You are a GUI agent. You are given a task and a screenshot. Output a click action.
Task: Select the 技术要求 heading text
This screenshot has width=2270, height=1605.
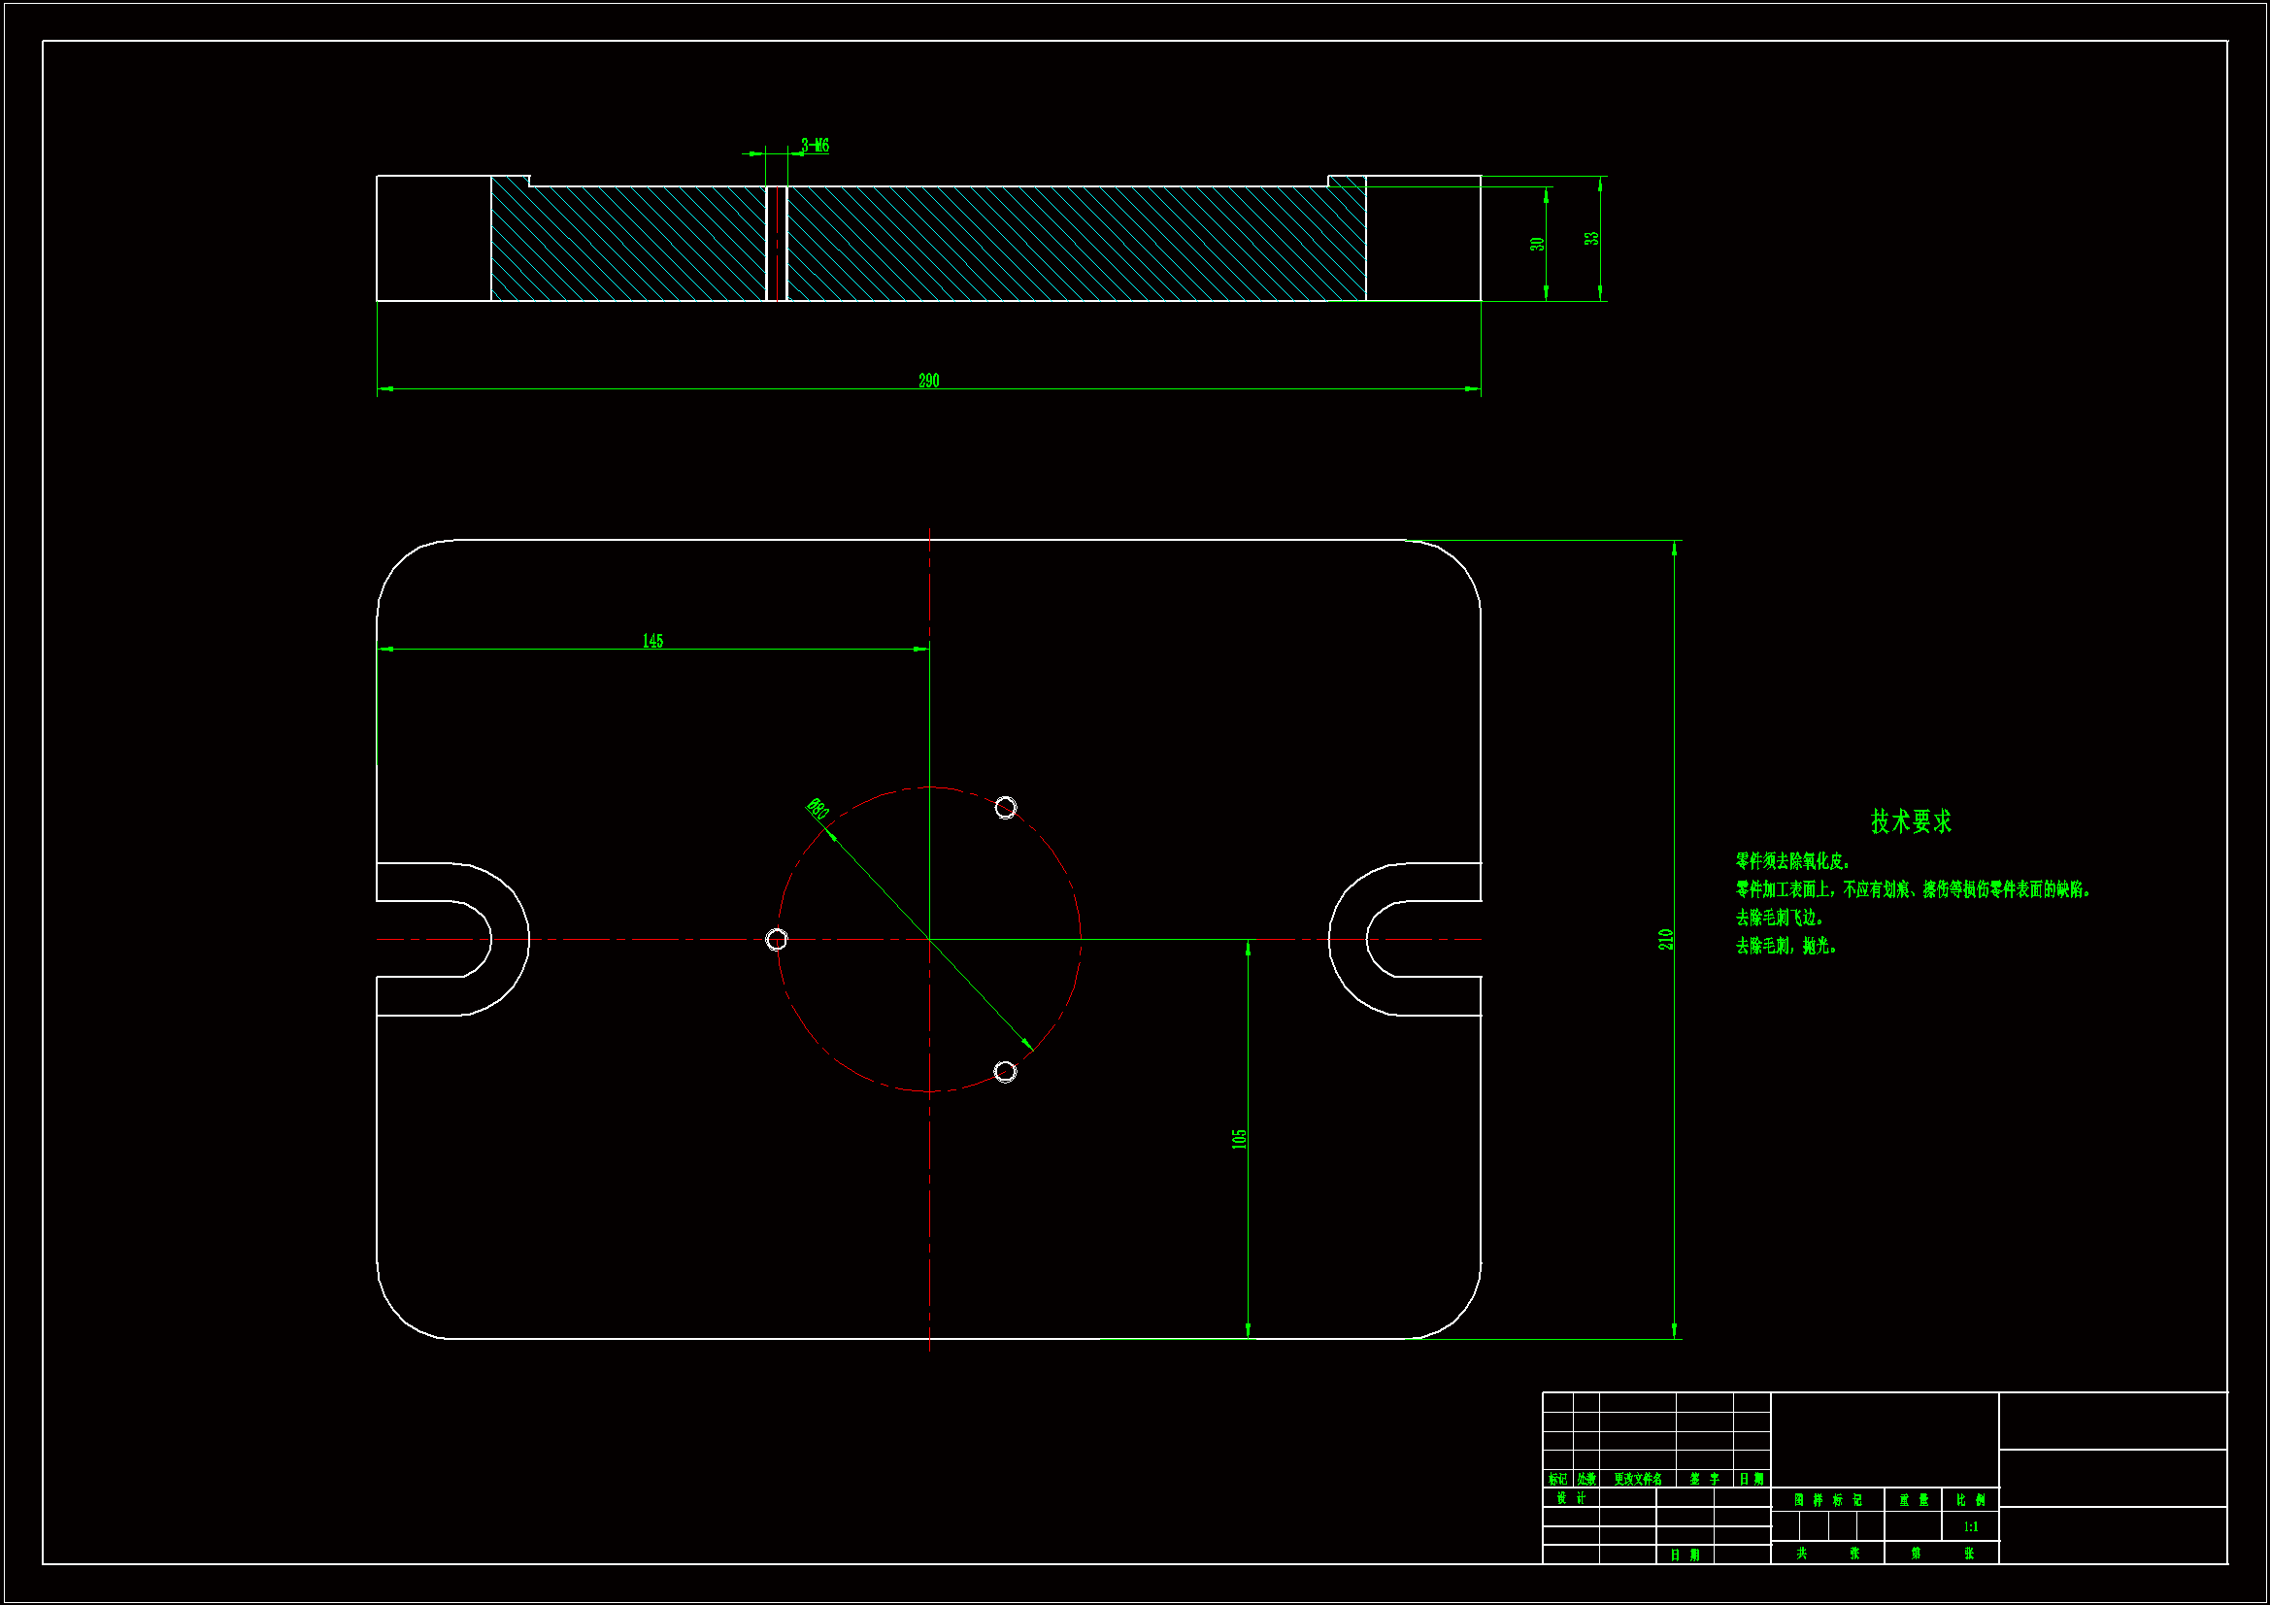(x=1910, y=820)
